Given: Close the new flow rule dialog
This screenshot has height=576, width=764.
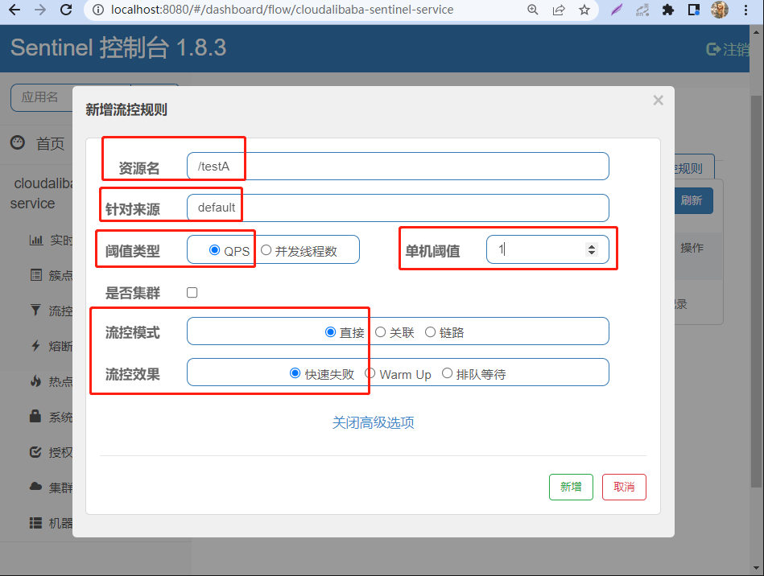Looking at the screenshot, I should [x=659, y=101].
